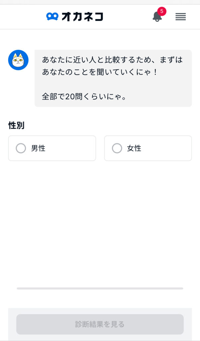Click the オカネコ brand name text
Screen dimensions: 200x341
pos(82,16)
